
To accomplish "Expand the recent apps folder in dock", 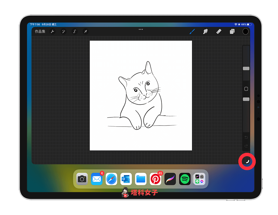I will (200, 179).
